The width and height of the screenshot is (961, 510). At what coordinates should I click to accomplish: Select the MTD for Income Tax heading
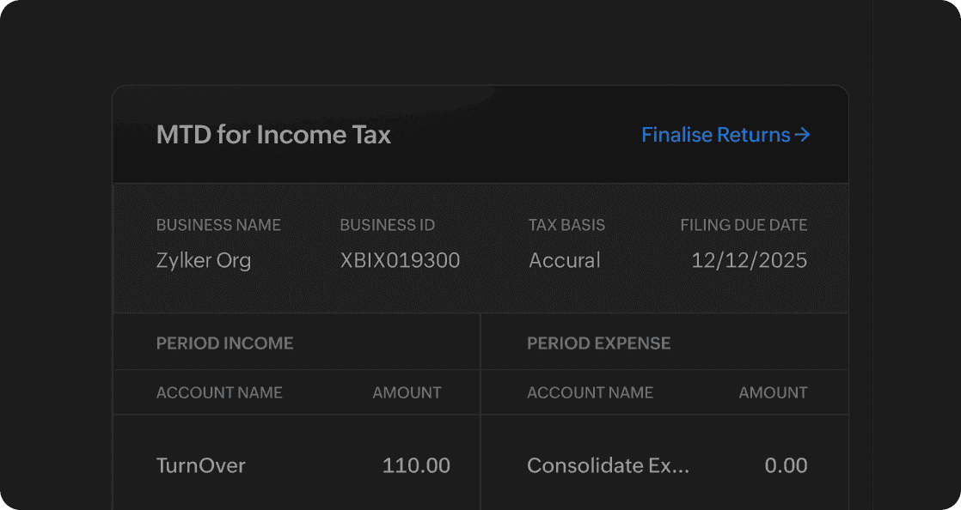click(273, 135)
